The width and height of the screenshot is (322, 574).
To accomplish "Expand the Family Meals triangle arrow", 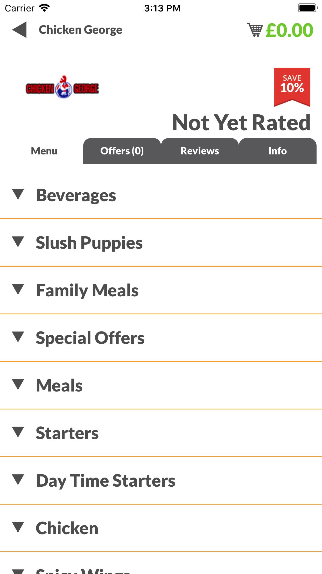I will point(18,290).
